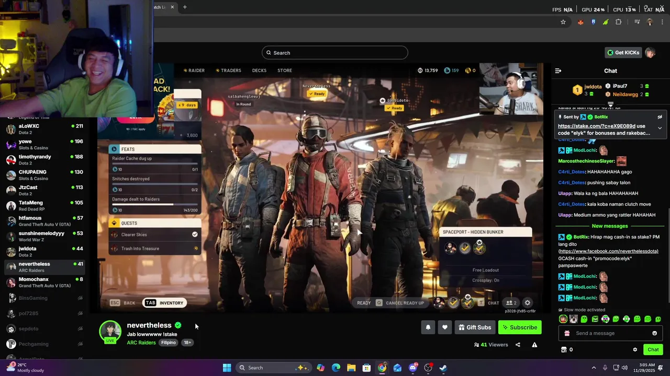The height and width of the screenshot is (376, 670).
Task: Select offline BinsGaming channel
Action: tap(44, 298)
